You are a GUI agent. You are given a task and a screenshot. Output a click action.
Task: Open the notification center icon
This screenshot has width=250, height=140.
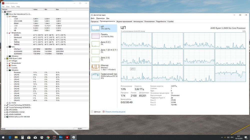[x=246, y=138]
